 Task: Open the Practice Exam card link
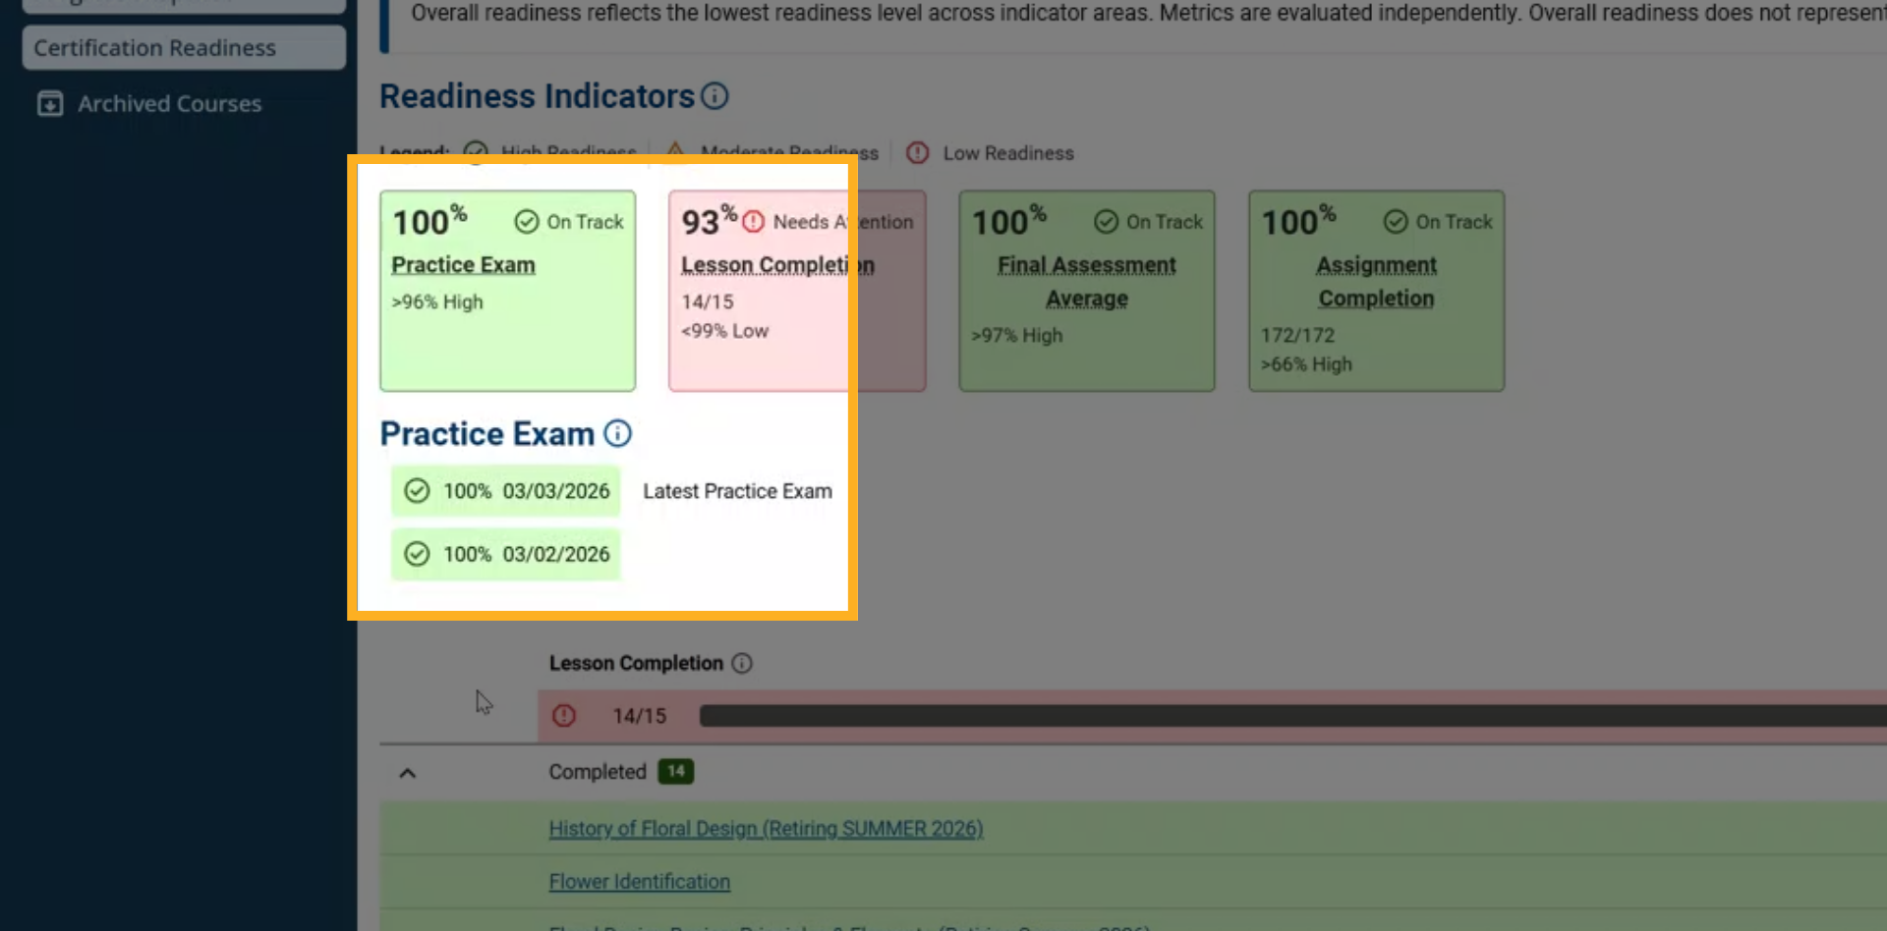463,265
